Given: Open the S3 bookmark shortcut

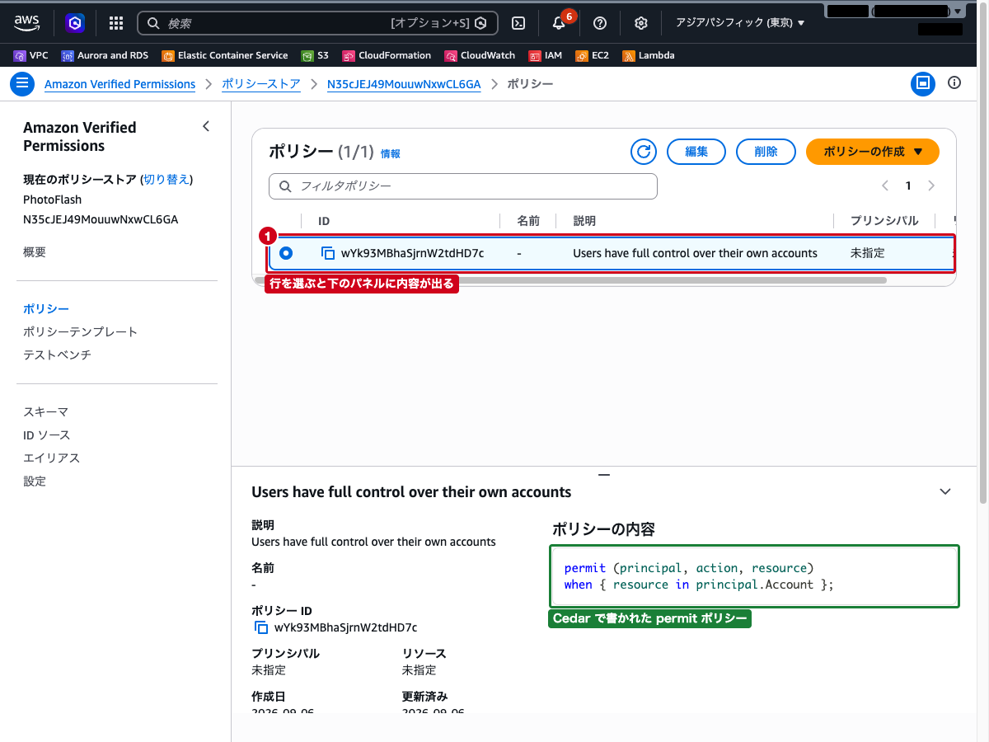Looking at the screenshot, I should (315, 56).
